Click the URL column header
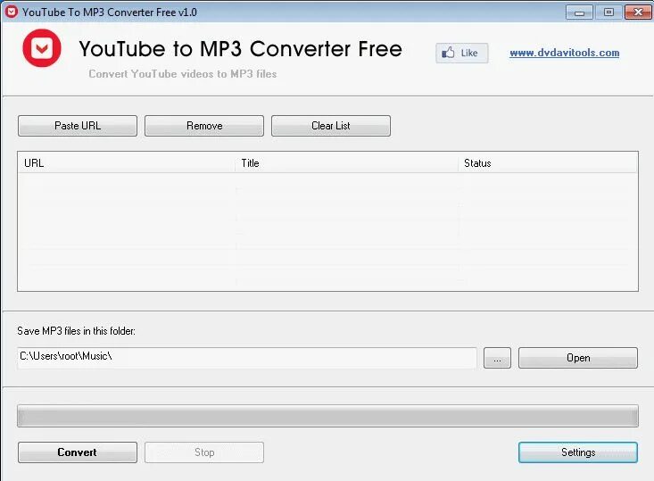 tap(127, 163)
